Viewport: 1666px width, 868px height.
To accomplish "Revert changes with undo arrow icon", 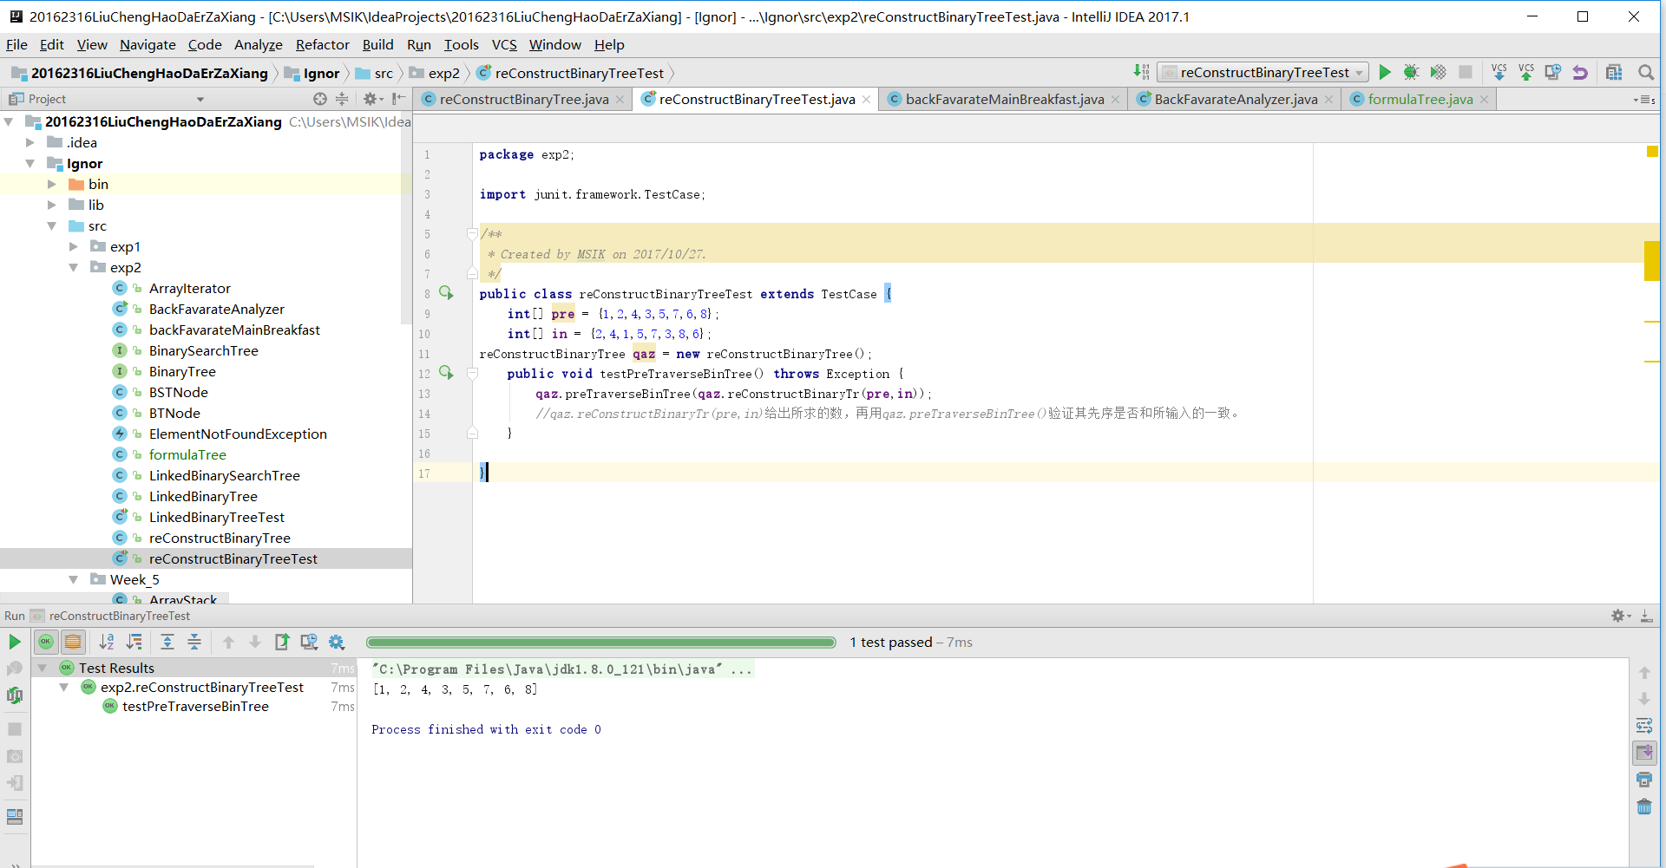I will [1580, 73].
